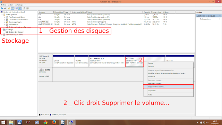Sort by the Statut column header
222x125 pixels.
coord(114,12)
